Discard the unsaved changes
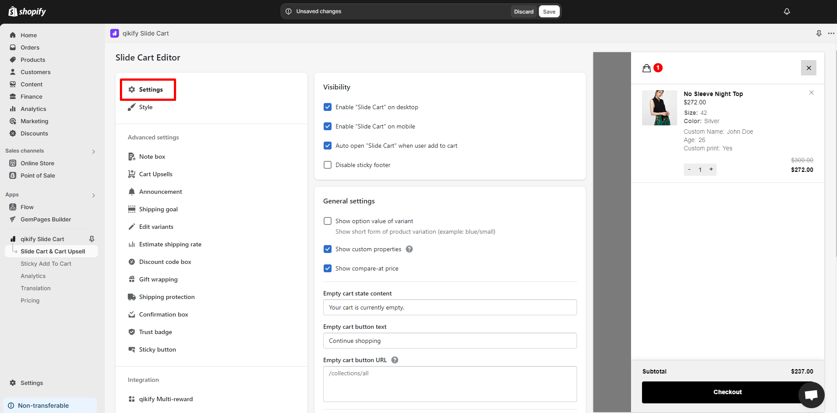 pos(523,11)
